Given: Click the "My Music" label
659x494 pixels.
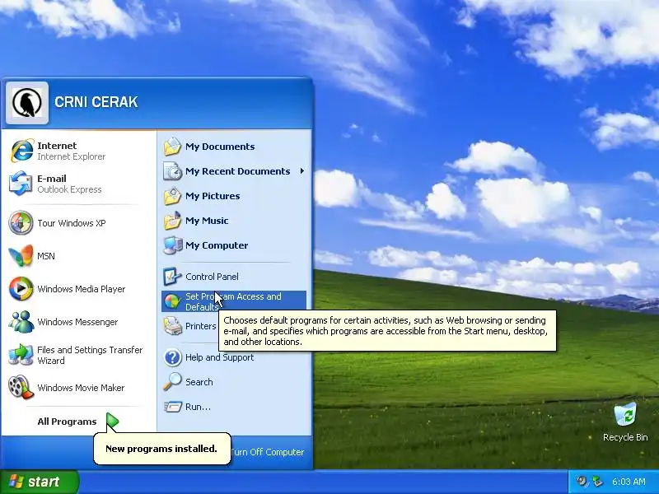Looking at the screenshot, I should 207,221.
